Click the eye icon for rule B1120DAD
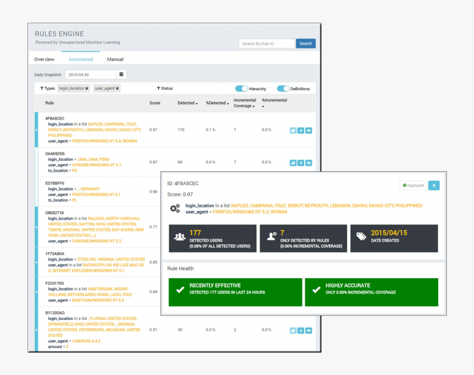Viewport: 474px width, 375px height. click(309, 330)
